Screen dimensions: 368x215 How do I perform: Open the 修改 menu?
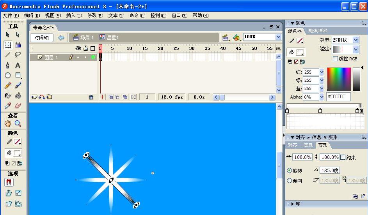[95, 16]
